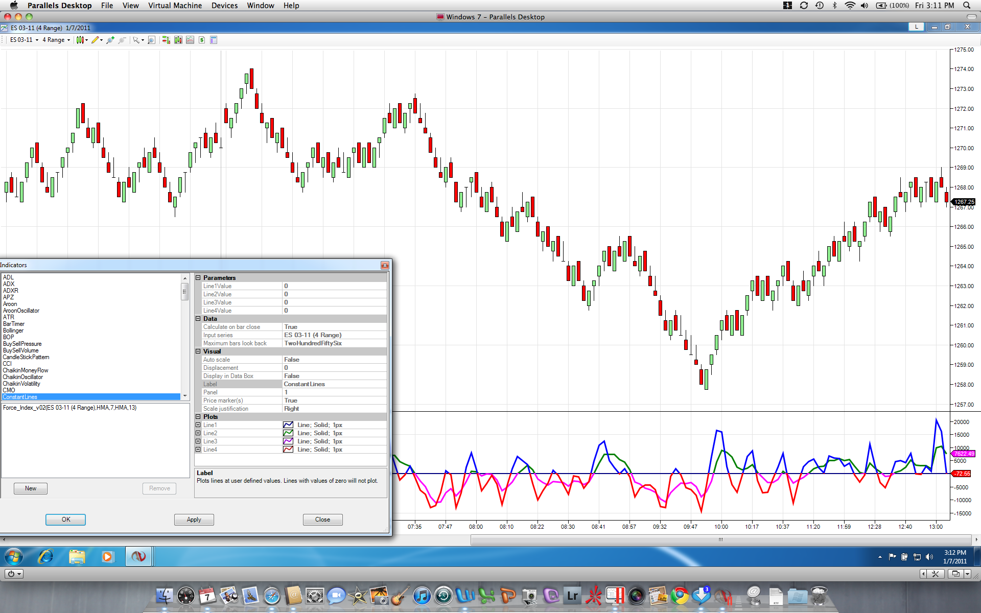Image resolution: width=981 pixels, height=613 pixels.
Task: Open the chart properties icon
Action: click(x=214, y=40)
